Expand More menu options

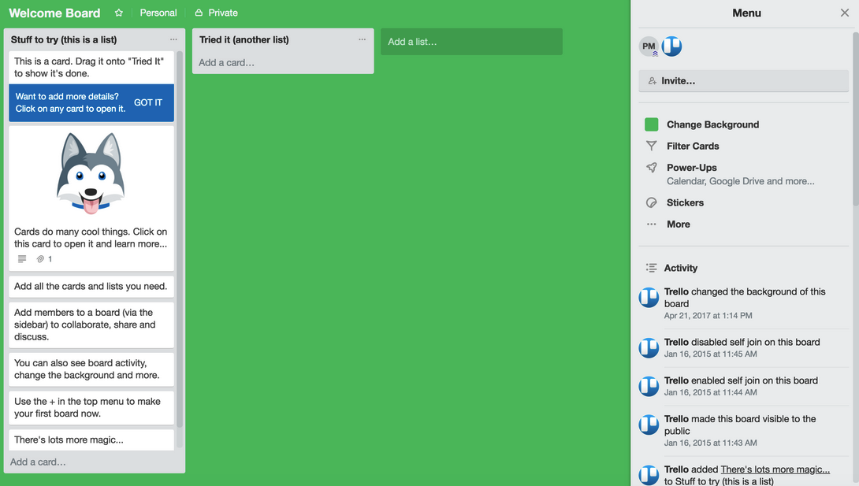(679, 224)
